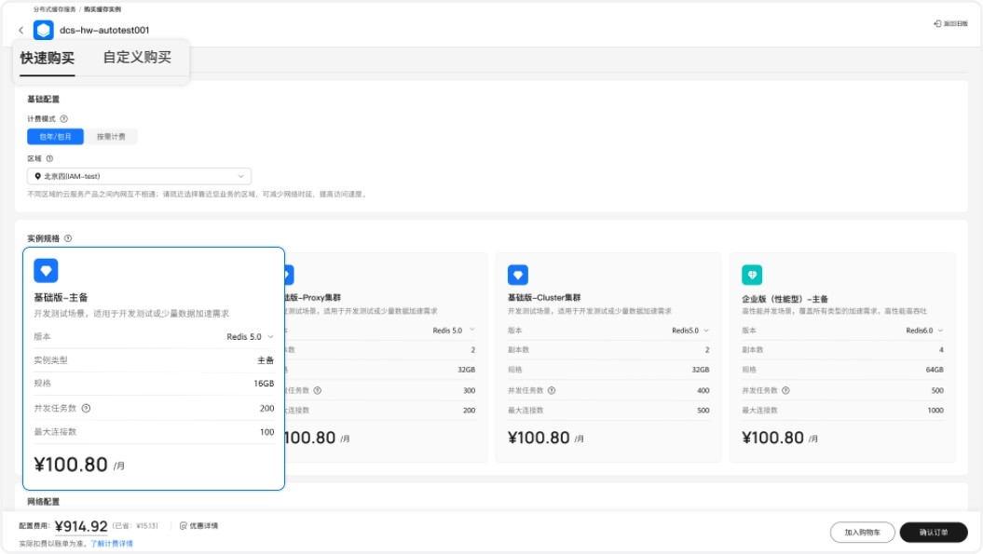Click the 加入购物车 button
The height and width of the screenshot is (554, 983).
click(x=862, y=533)
